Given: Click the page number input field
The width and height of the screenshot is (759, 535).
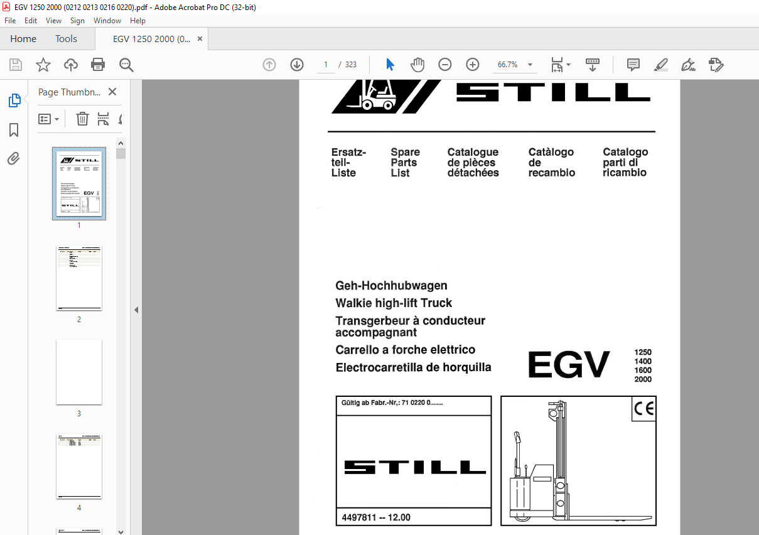Looking at the screenshot, I should (325, 65).
